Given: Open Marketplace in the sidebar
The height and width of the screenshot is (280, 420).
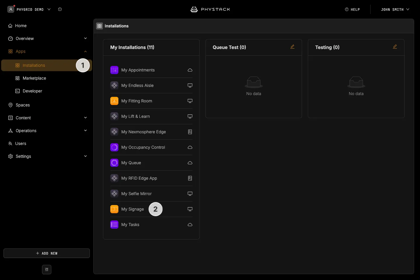Looking at the screenshot, I should [x=47, y=78].
